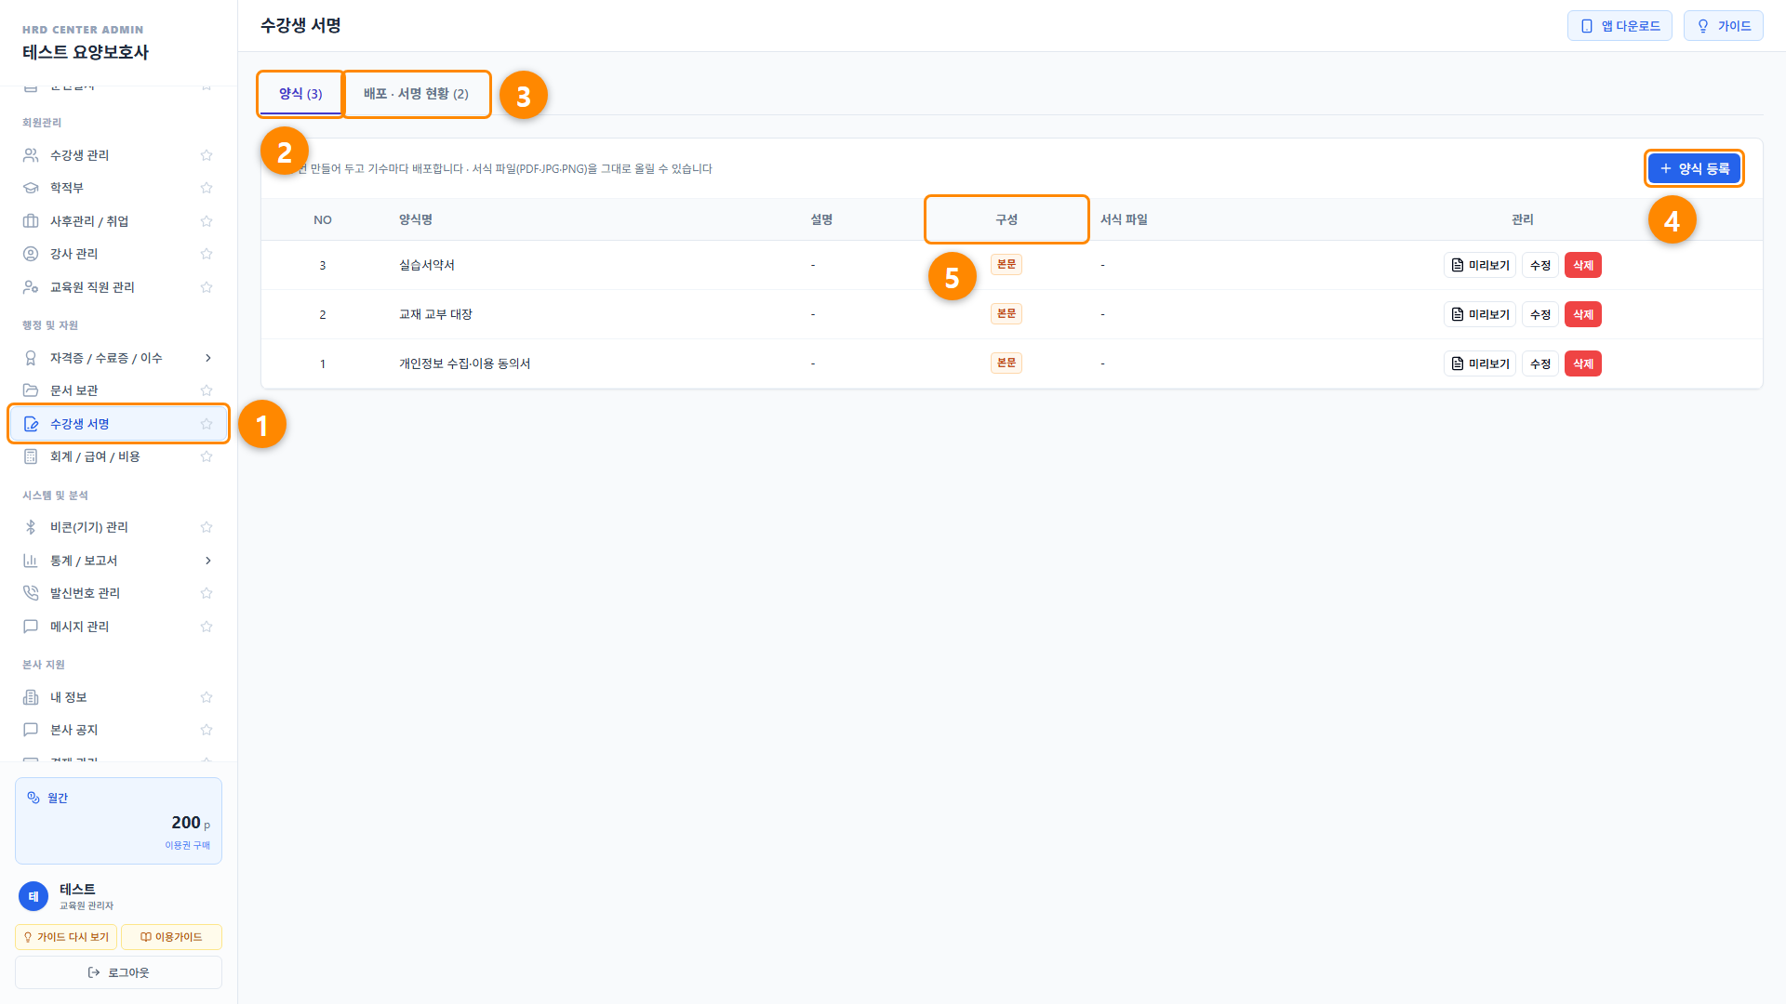
Task: Open the 배포 · 서명 현황 (2) tab
Action: pos(416,94)
